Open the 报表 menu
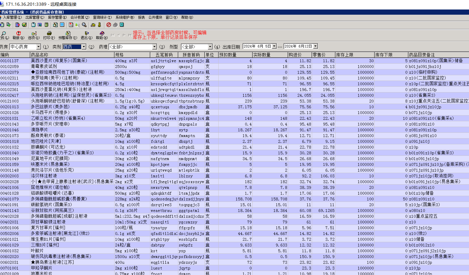The width and height of the screenshot is (469, 275). (141, 17)
